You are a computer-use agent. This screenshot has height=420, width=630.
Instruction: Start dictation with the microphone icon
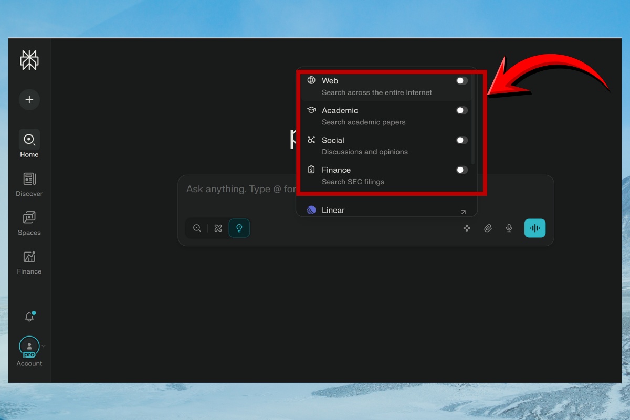[509, 228]
